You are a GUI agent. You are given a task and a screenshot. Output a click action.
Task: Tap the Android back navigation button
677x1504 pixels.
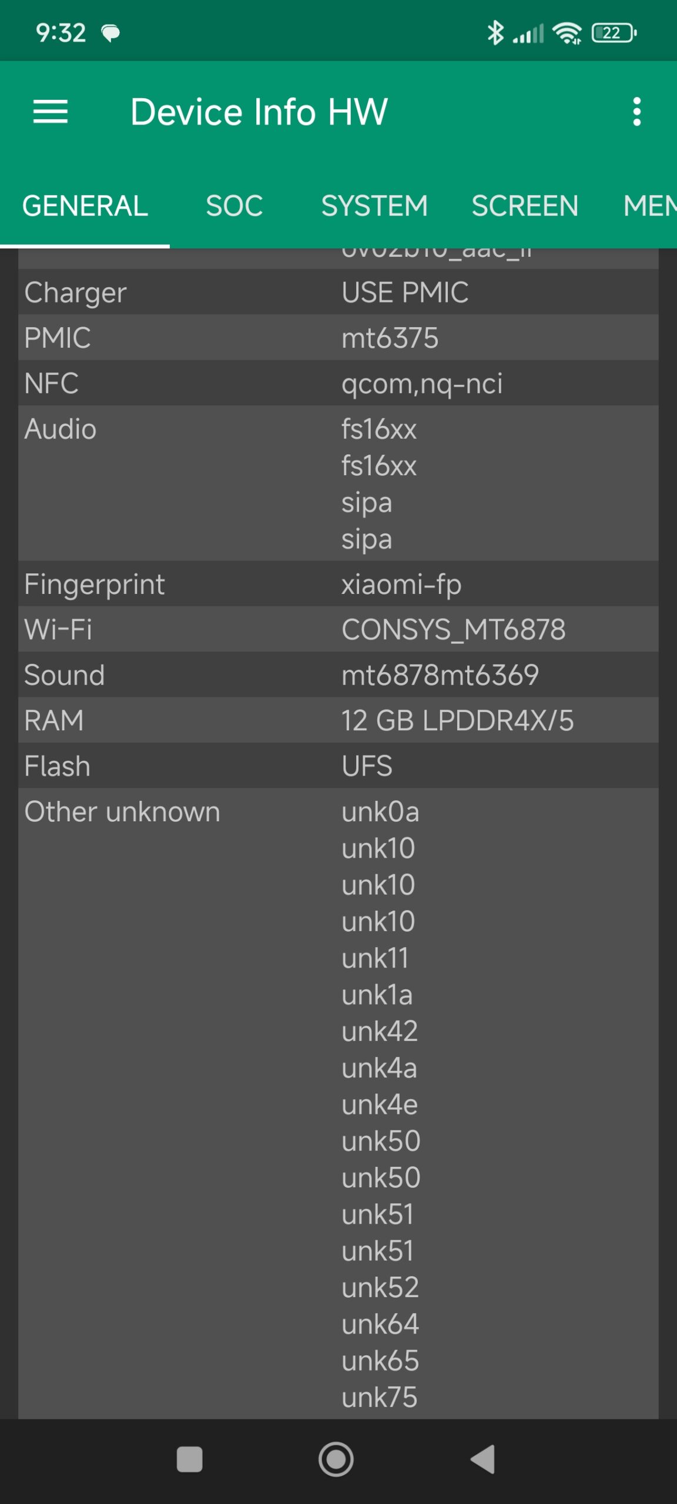pos(484,1459)
